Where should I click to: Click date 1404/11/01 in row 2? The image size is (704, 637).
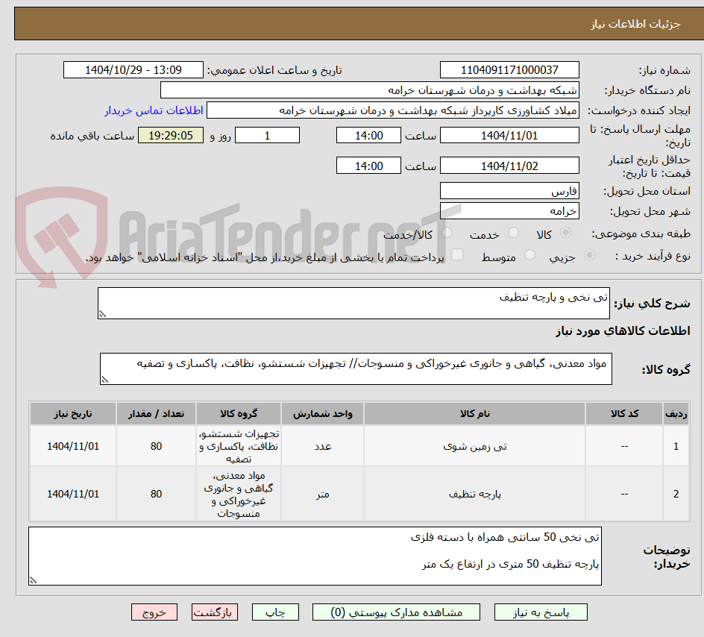73,494
